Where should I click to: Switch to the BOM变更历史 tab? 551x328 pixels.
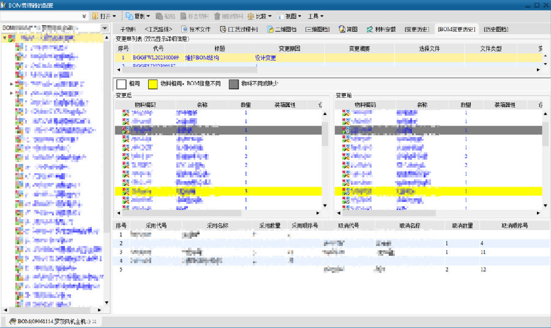[456, 29]
